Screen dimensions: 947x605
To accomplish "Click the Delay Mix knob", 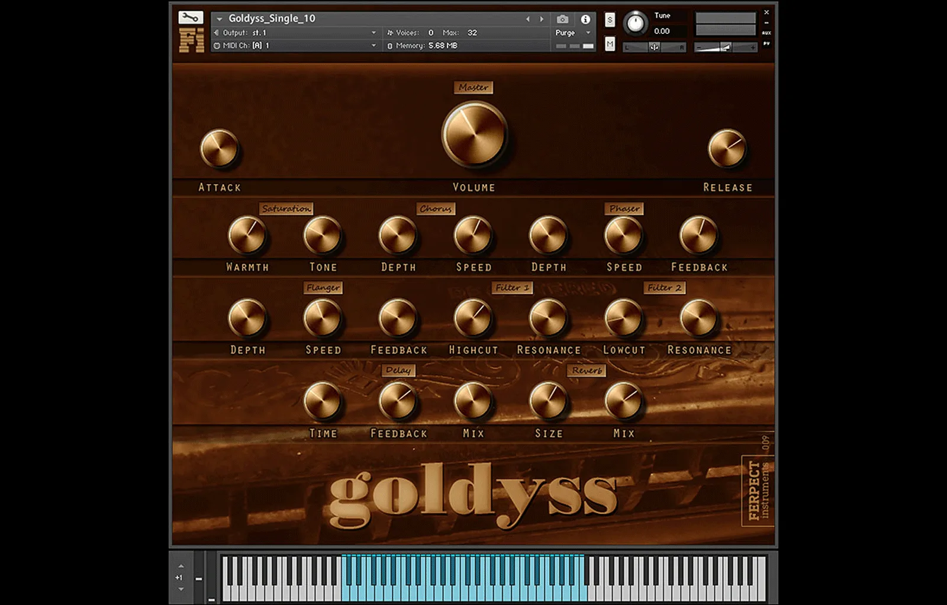I will pyautogui.click(x=473, y=401).
